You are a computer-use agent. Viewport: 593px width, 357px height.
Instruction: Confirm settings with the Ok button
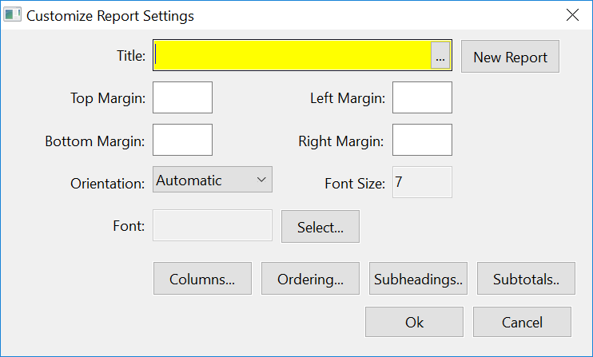click(x=414, y=323)
